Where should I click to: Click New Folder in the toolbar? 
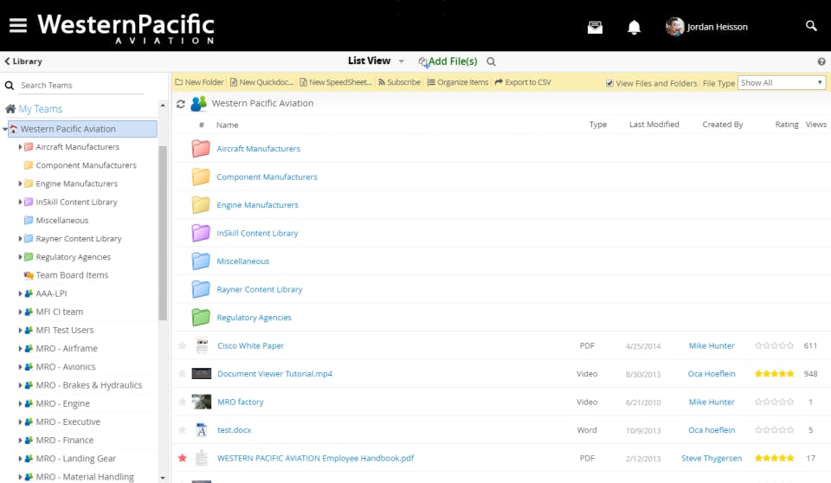tap(199, 82)
